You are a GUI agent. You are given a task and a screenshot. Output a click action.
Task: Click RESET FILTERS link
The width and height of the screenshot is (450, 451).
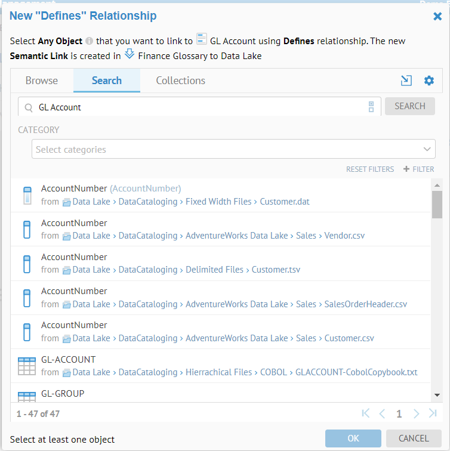pyautogui.click(x=370, y=169)
